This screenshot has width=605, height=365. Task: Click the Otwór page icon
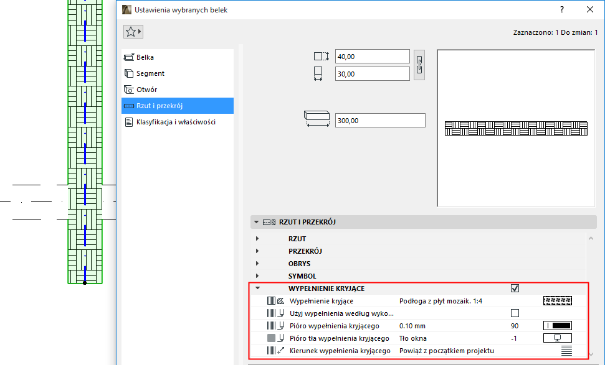[x=129, y=90]
